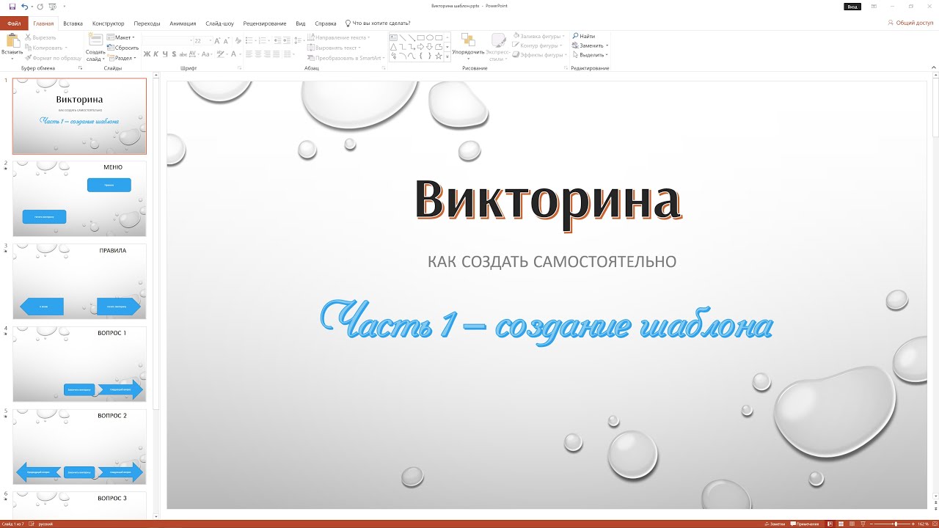Image resolution: width=939 pixels, height=528 pixels.
Task: Click the КАК СОЗДАТЬ САМОСТОЯТЕЛЬНО subtitle text
Action: (552, 261)
